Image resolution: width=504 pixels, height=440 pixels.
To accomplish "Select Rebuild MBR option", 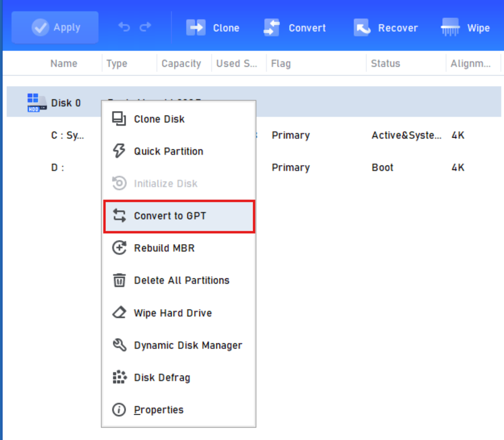I will 164,248.
